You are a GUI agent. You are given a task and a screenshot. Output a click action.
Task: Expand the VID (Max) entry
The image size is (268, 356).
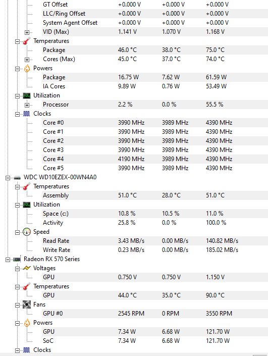(x=27, y=32)
